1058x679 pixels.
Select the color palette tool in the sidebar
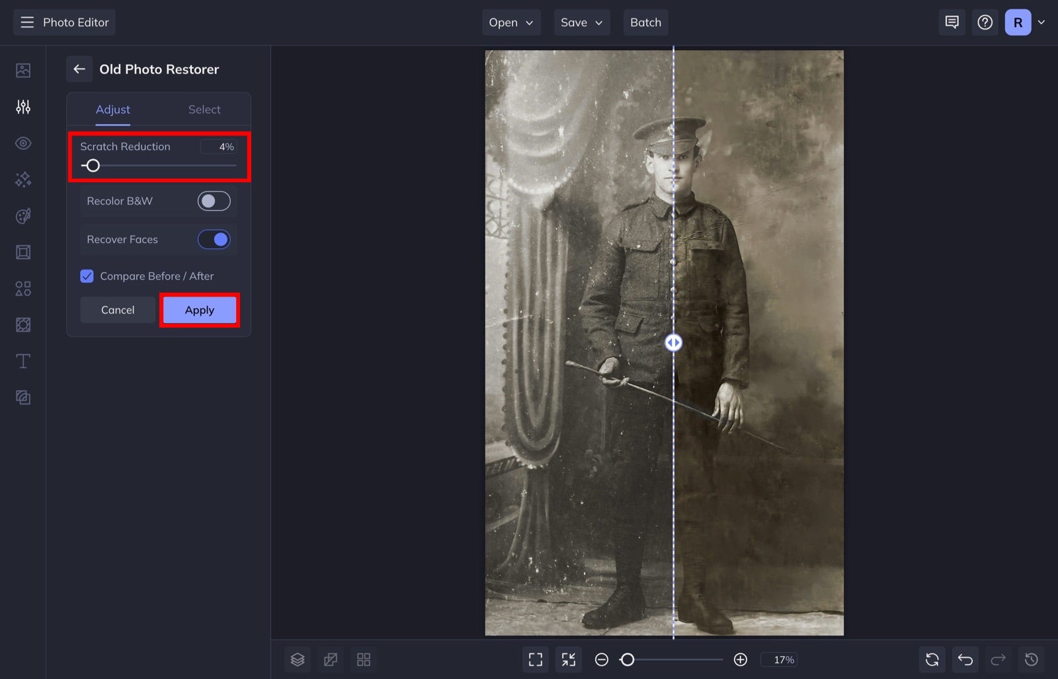pyautogui.click(x=22, y=215)
